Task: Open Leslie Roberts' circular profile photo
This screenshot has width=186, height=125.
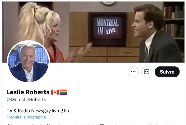Action: click(29, 62)
